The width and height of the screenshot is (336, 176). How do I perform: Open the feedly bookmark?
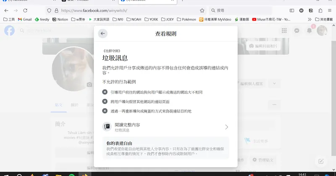pyautogui.click(x=42, y=19)
